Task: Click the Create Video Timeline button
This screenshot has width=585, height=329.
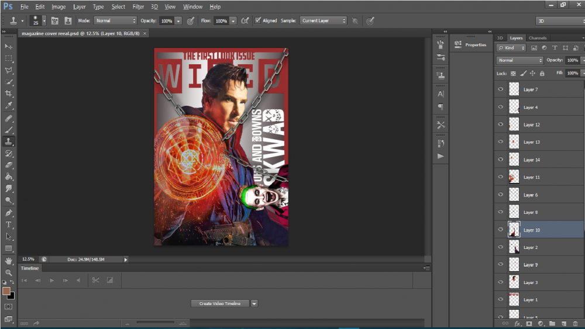Action: coord(220,304)
